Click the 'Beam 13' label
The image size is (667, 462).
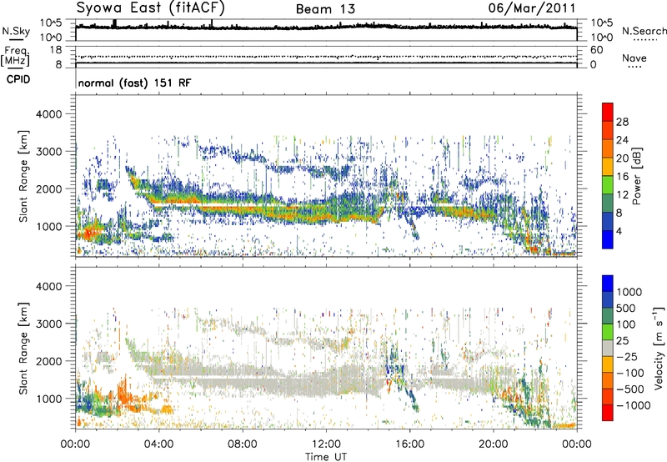325,9
